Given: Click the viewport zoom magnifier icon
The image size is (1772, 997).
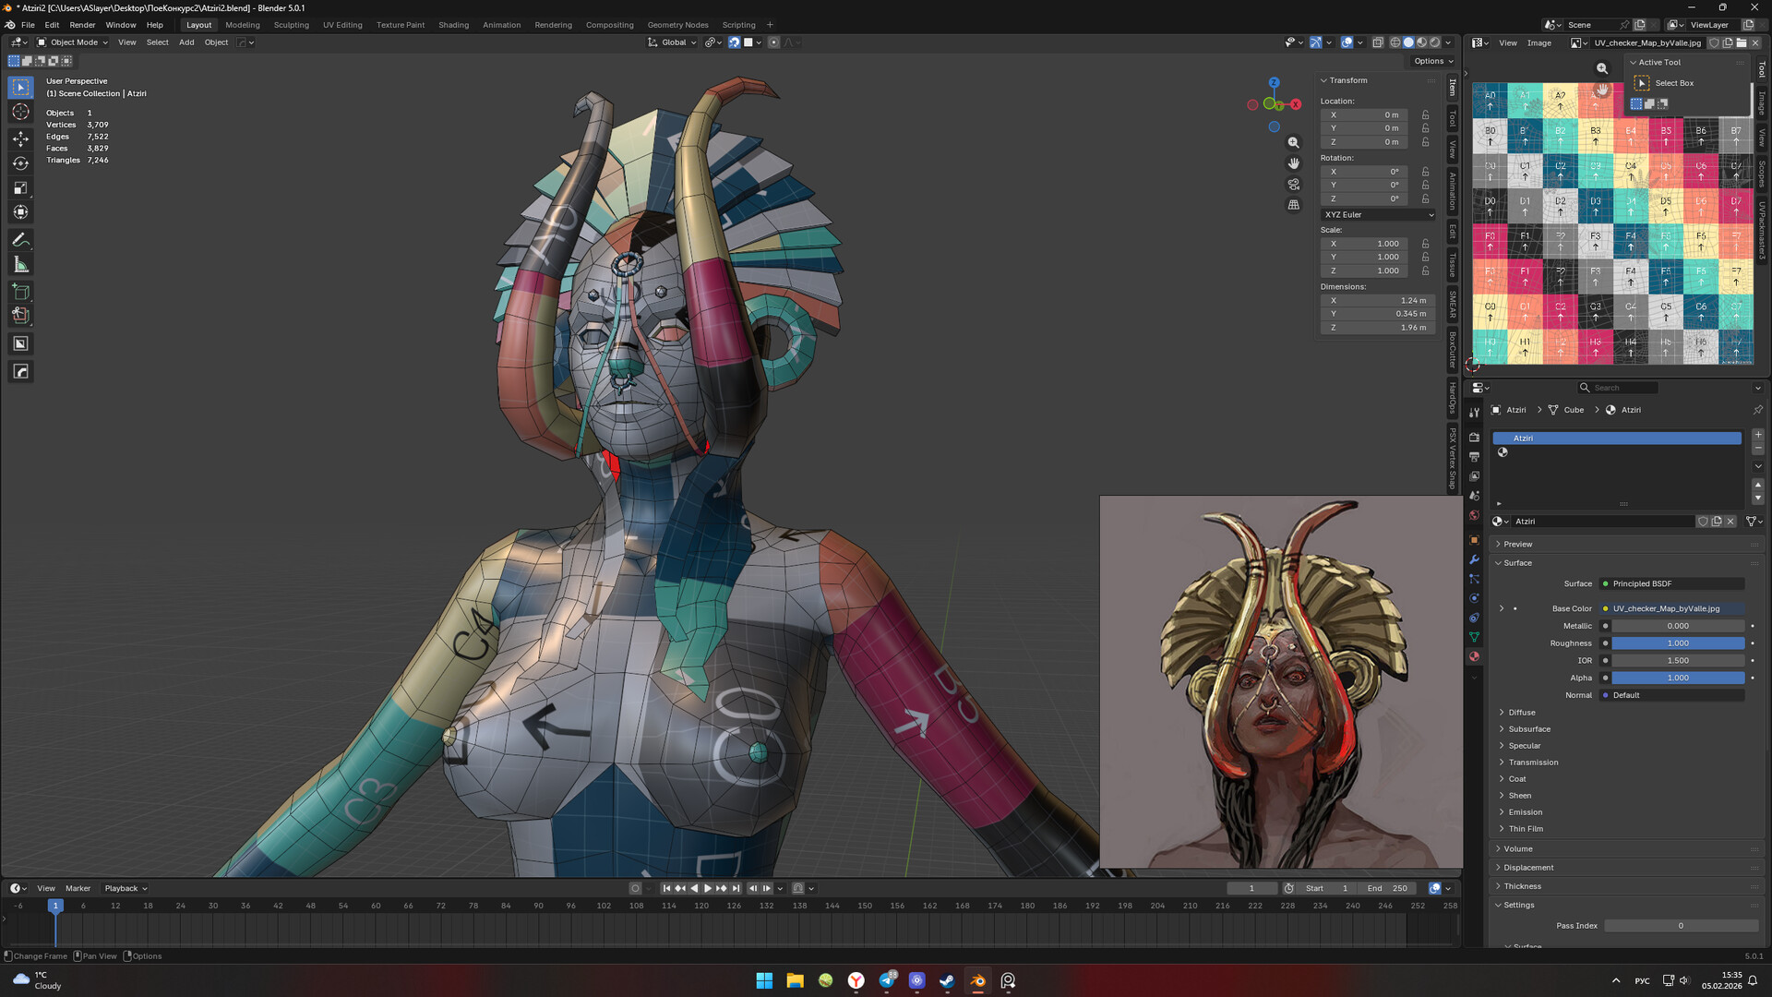Looking at the screenshot, I should [x=1293, y=142].
